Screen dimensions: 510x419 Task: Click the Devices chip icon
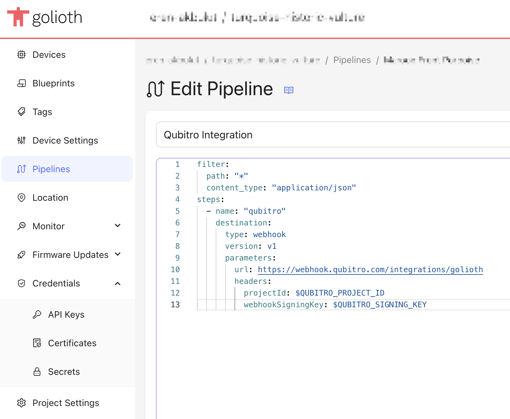click(x=21, y=55)
